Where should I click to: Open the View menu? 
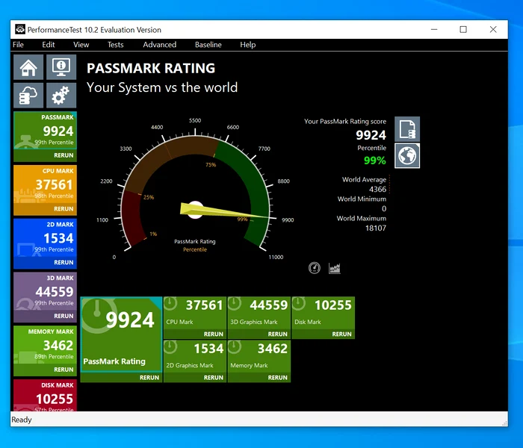click(81, 45)
